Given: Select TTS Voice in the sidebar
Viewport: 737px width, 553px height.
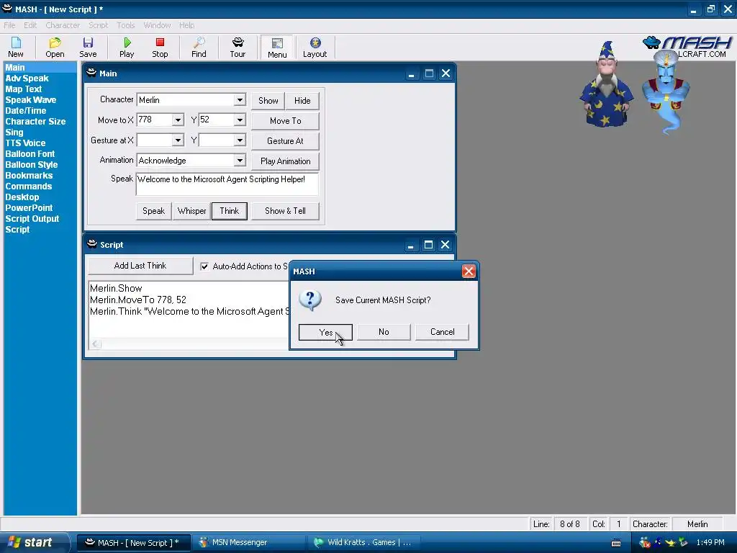Looking at the screenshot, I should 25,143.
